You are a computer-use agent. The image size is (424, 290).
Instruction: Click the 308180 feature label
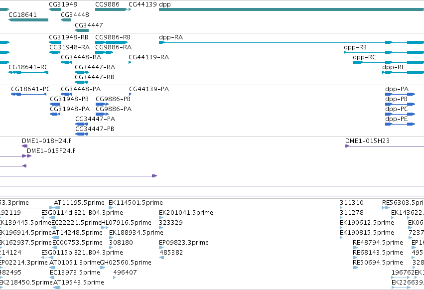click(x=121, y=243)
